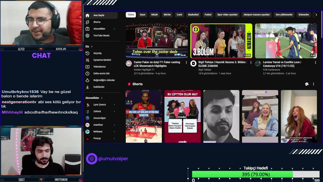Click nextgenerationtv chat username
Screen dimensions: 323x182
(x=19, y=102)
